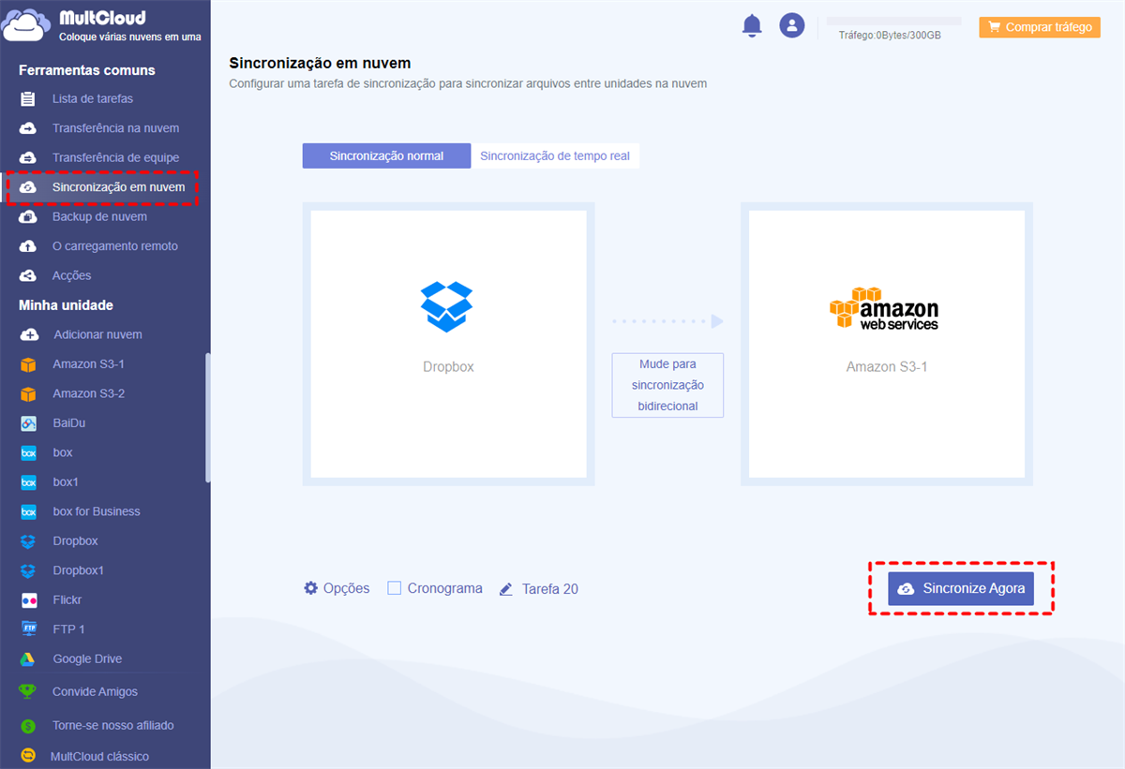Switch to Sincronização de tempo real tab
Image resolution: width=1125 pixels, height=769 pixels.
(x=555, y=155)
